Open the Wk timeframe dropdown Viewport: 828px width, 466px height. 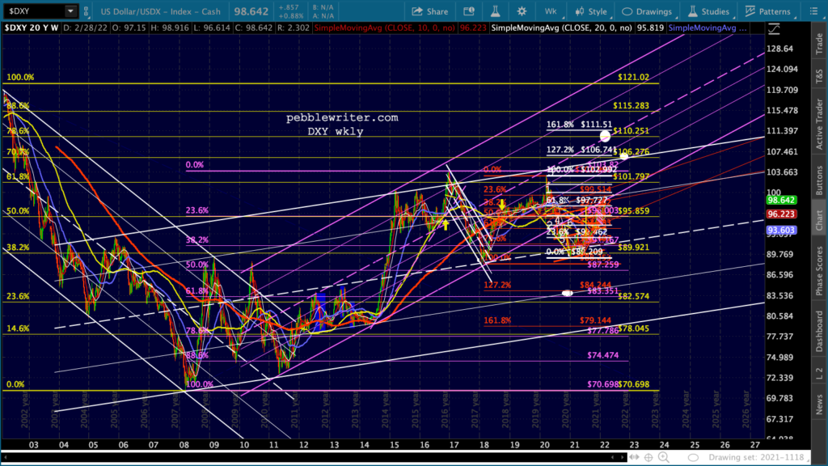(551, 11)
